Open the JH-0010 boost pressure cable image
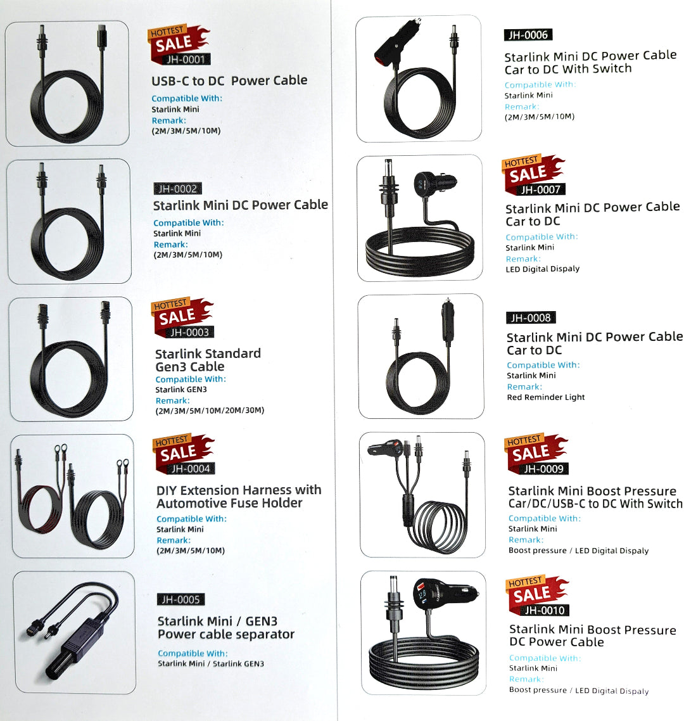This screenshot has width=684, height=721. [423, 633]
